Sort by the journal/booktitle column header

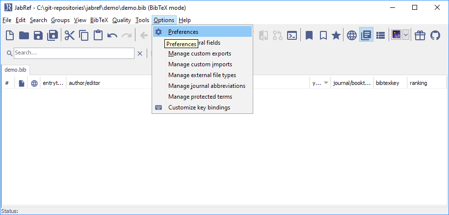[352, 83]
